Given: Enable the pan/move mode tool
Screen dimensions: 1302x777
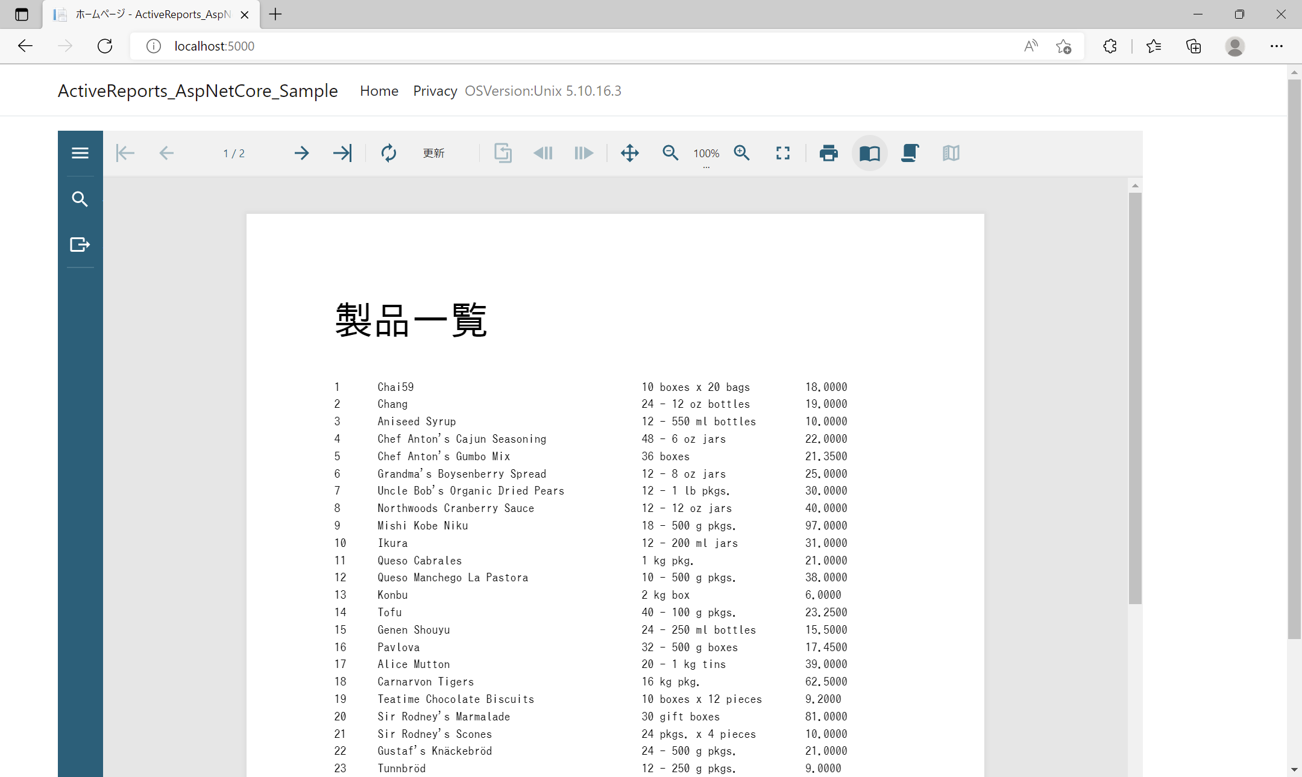Looking at the screenshot, I should (x=630, y=153).
